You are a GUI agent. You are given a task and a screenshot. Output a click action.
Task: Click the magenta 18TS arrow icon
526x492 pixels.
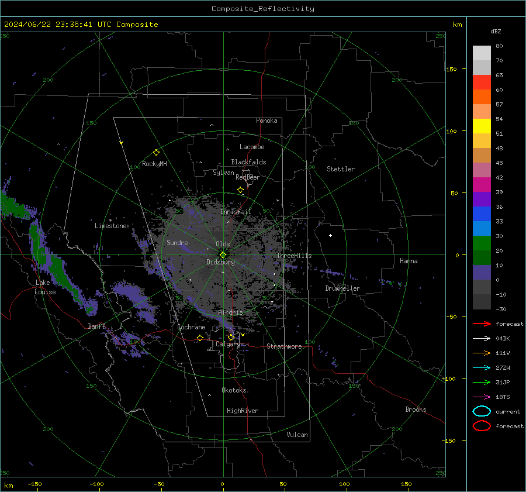click(482, 397)
